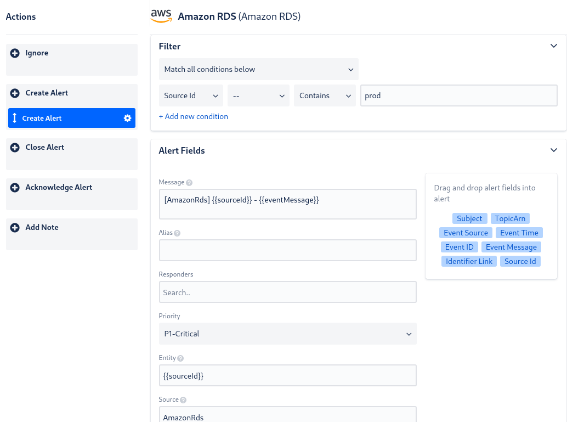Select the Subject field chip
Screen dimensions: 567x422
pyautogui.click(x=469, y=218)
